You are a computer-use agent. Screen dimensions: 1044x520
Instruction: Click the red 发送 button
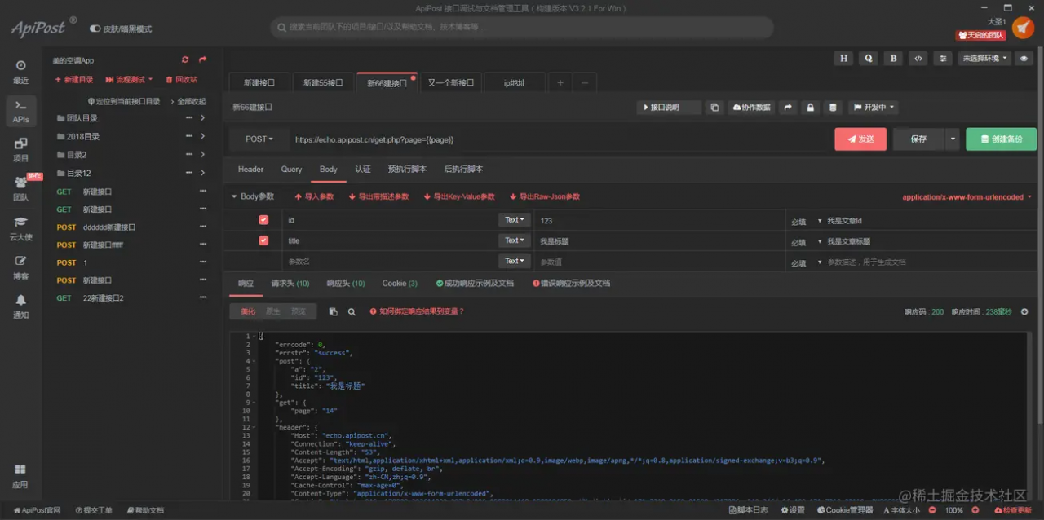click(x=860, y=139)
